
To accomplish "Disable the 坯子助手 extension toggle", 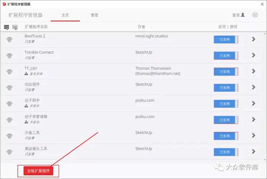I will tap(226, 104).
